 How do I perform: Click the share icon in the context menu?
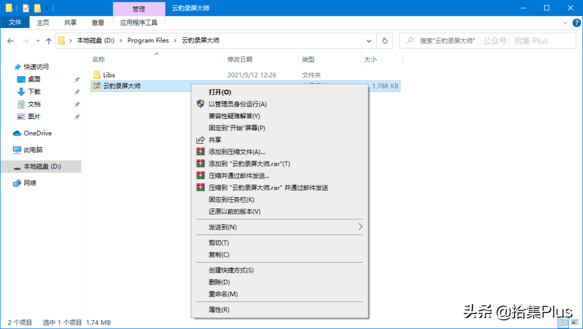coord(200,140)
